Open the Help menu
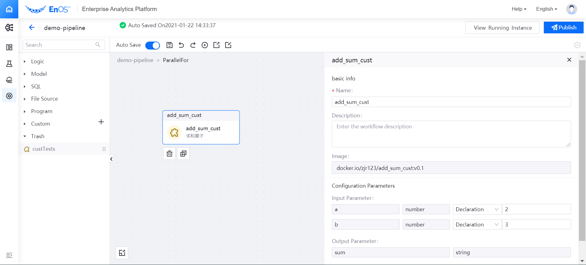 click(519, 9)
